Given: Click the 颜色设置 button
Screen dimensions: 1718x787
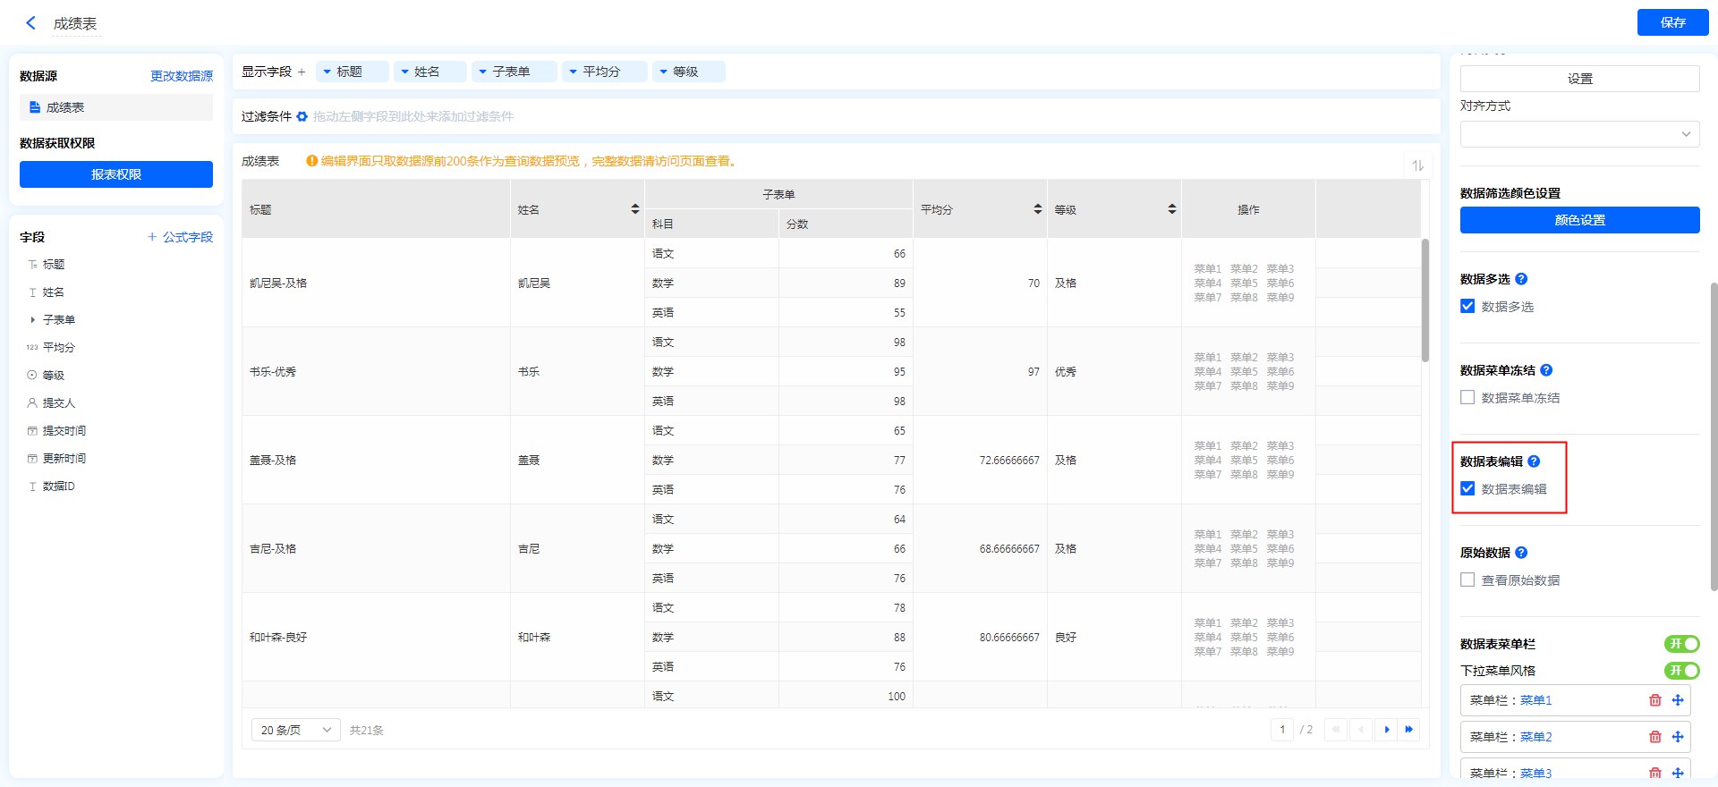Looking at the screenshot, I should 1579,220.
